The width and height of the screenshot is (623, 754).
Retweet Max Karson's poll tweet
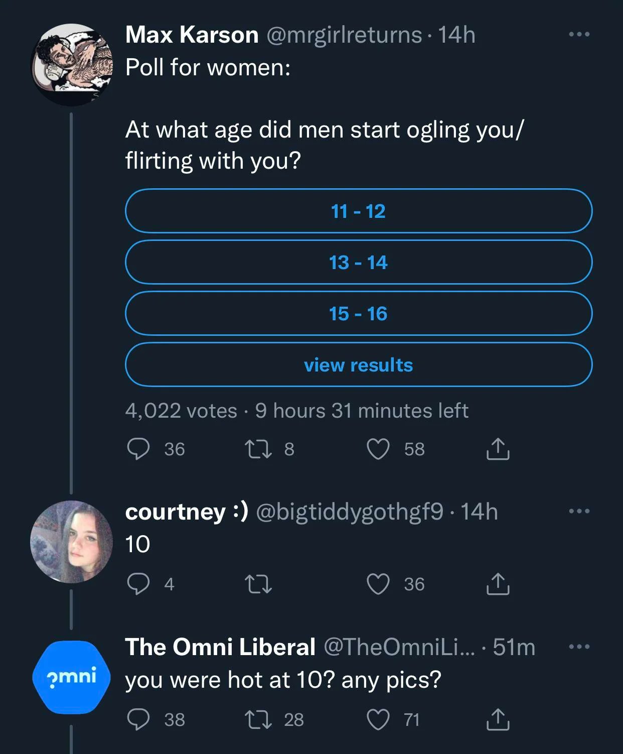tap(258, 449)
